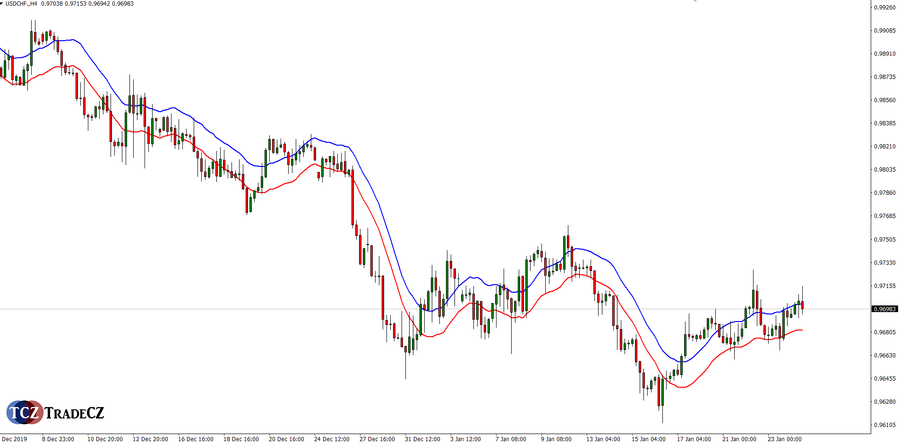Click the 0.97505 price axis label
The height and width of the screenshot is (444, 900).
(884, 239)
